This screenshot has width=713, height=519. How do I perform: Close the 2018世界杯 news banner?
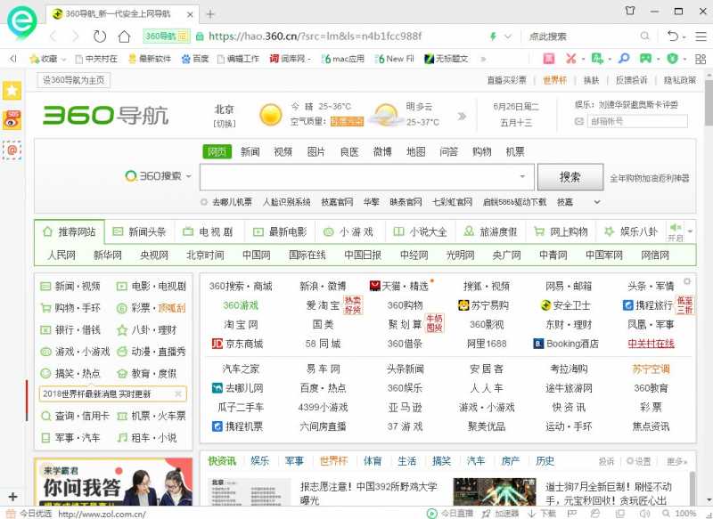tap(178, 393)
